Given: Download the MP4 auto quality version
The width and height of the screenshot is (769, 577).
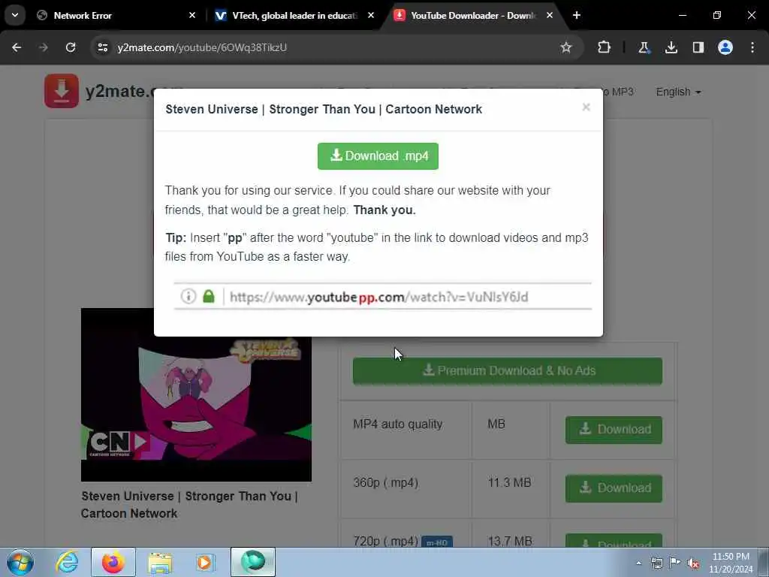Looking at the screenshot, I should pyautogui.click(x=614, y=430).
